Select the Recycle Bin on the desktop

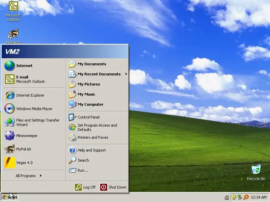click(x=256, y=172)
